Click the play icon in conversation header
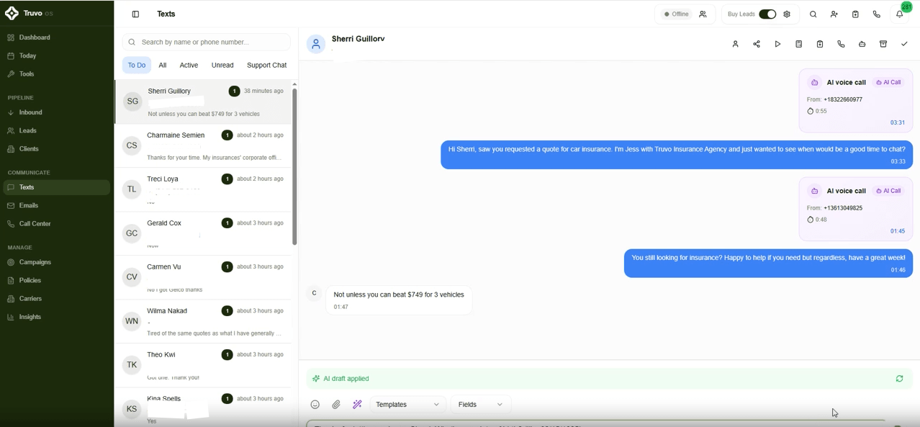 pos(777,44)
